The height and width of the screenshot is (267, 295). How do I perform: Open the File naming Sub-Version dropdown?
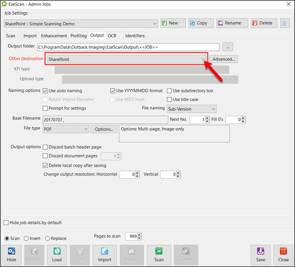(191, 109)
